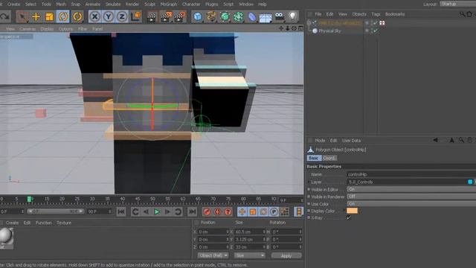Add a Cube primitive object
The height and width of the screenshot is (268, 476).
pos(198,16)
